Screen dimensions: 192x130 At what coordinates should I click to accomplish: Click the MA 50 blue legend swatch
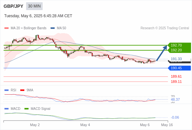tap(53, 28)
